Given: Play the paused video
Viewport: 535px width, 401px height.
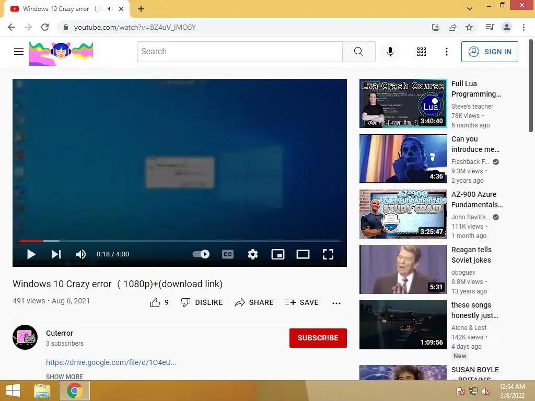Looking at the screenshot, I should click(31, 254).
